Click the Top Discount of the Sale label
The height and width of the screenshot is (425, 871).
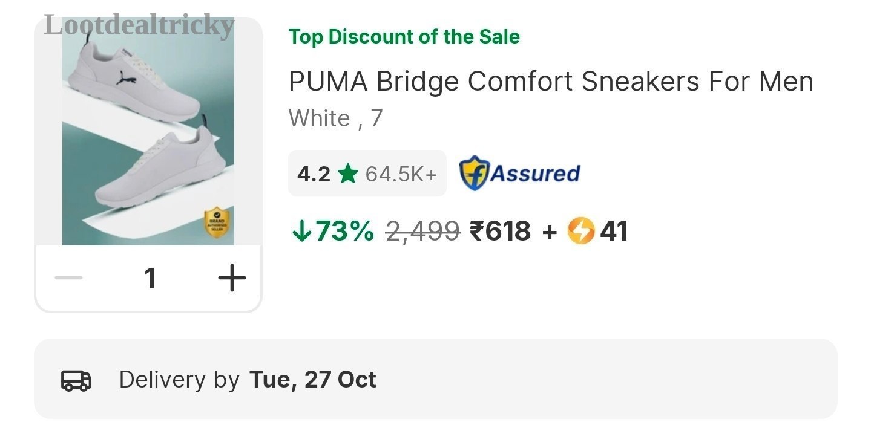pos(404,37)
